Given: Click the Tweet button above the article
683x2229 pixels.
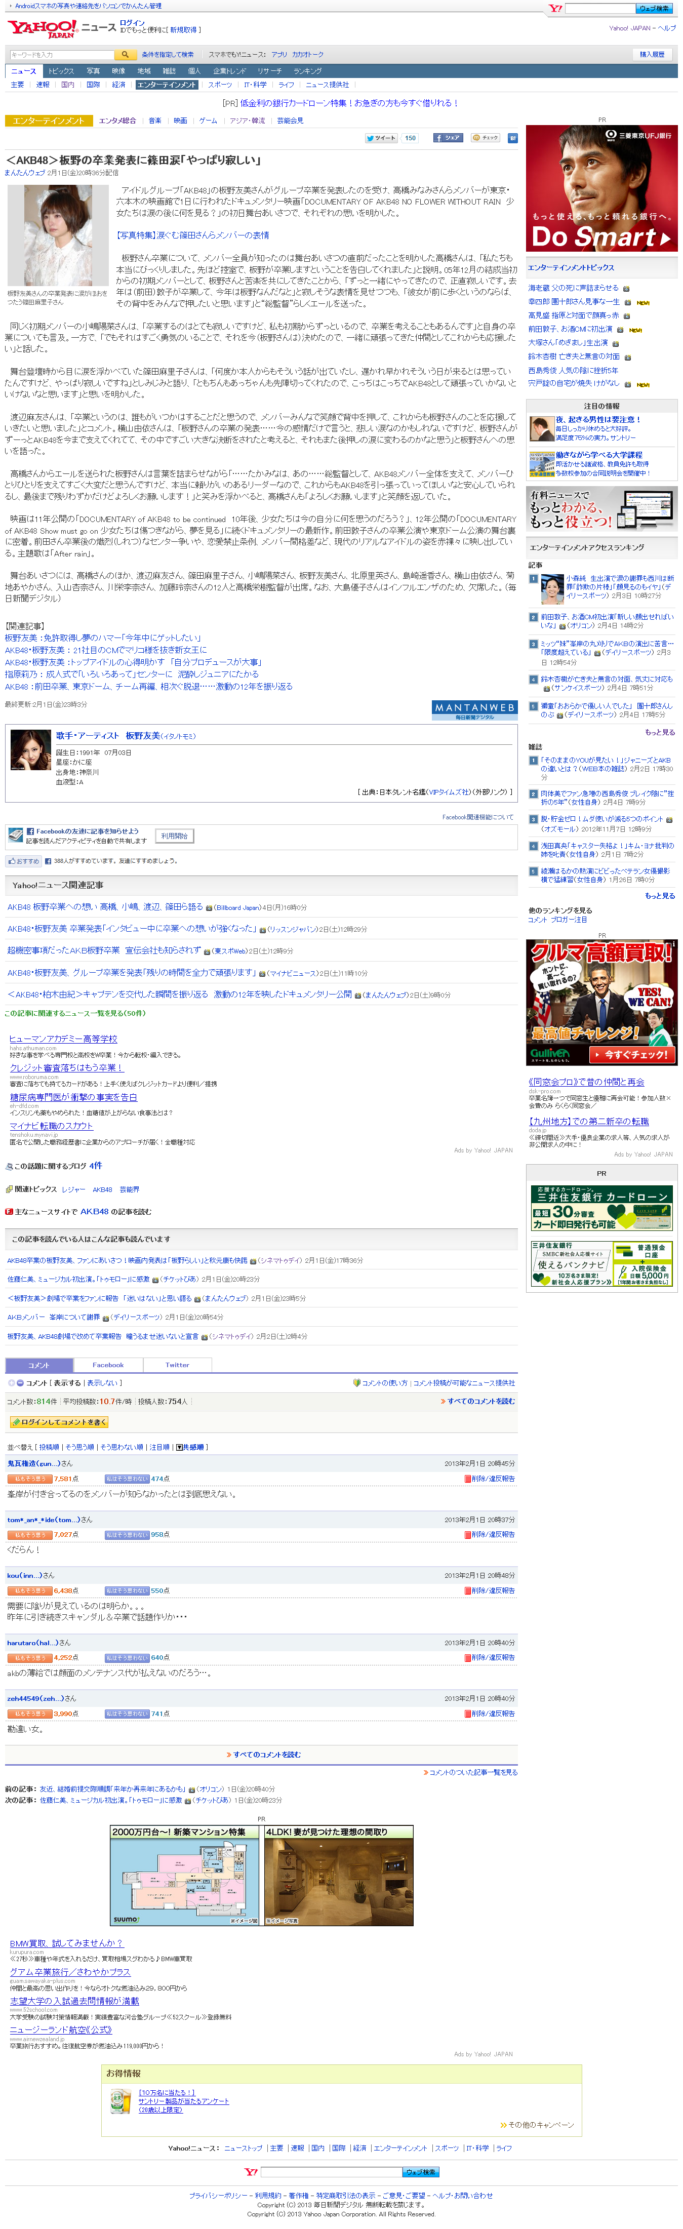Looking at the screenshot, I should tap(381, 138).
